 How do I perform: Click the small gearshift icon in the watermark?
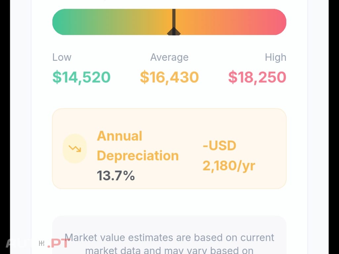pos(42,243)
